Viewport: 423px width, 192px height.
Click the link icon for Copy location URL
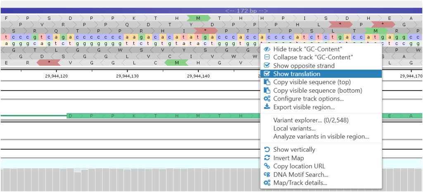click(x=267, y=166)
